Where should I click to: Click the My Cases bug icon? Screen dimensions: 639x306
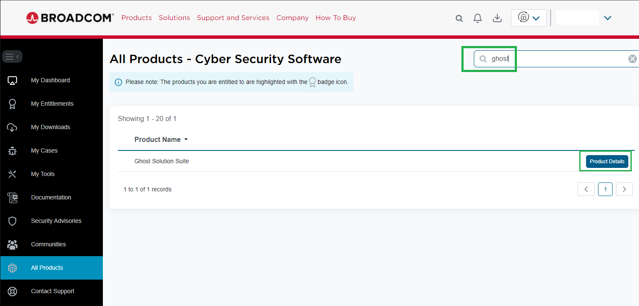[x=12, y=150]
